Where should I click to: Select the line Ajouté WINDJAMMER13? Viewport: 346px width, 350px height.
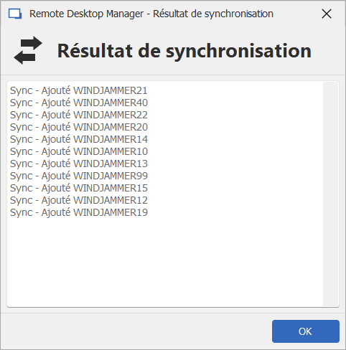coord(79,164)
